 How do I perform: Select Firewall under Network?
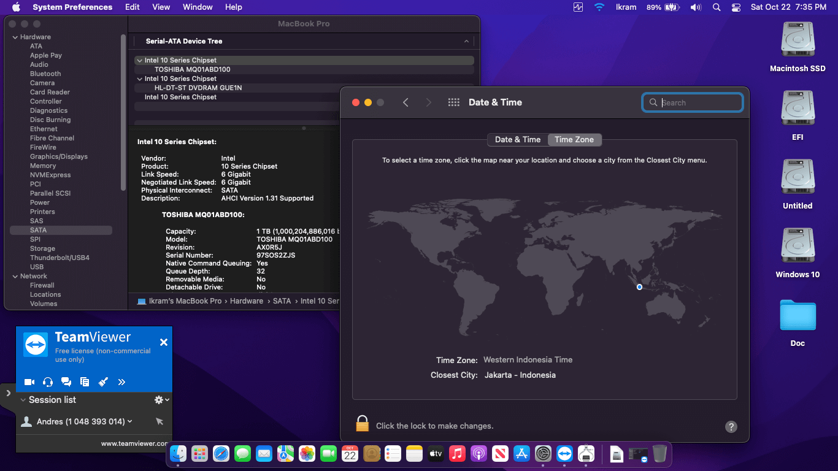point(42,286)
